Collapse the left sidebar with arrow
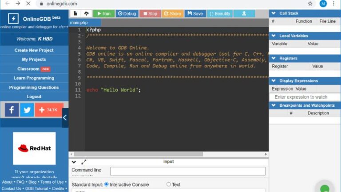The height and width of the screenshot is (192, 341). pyautogui.click(x=65, y=118)
